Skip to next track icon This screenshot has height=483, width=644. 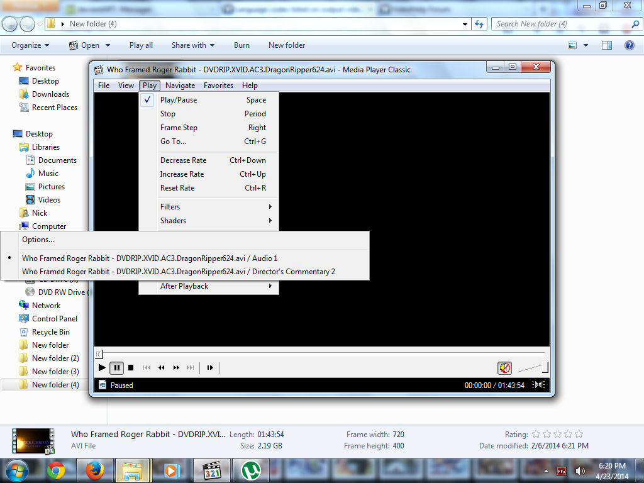pyautogui.click(x=190, y=367)
